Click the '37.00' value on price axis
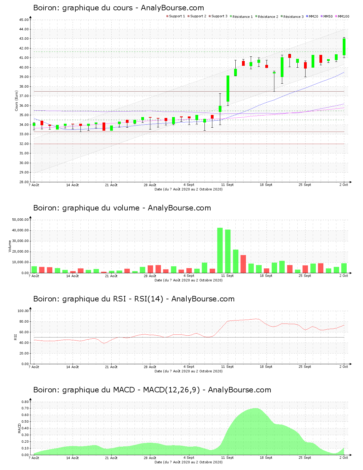 pos(24,96)
